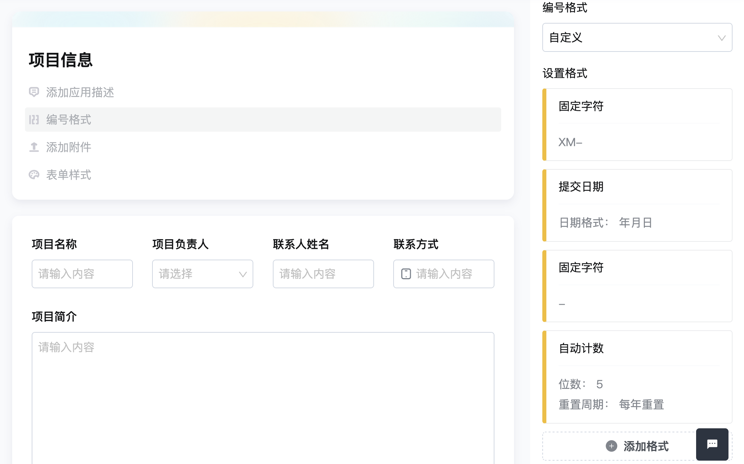744x464 pixels.
Task: Expand the 项目负责人 请选择 dropdown
Action: pos(202,274)
